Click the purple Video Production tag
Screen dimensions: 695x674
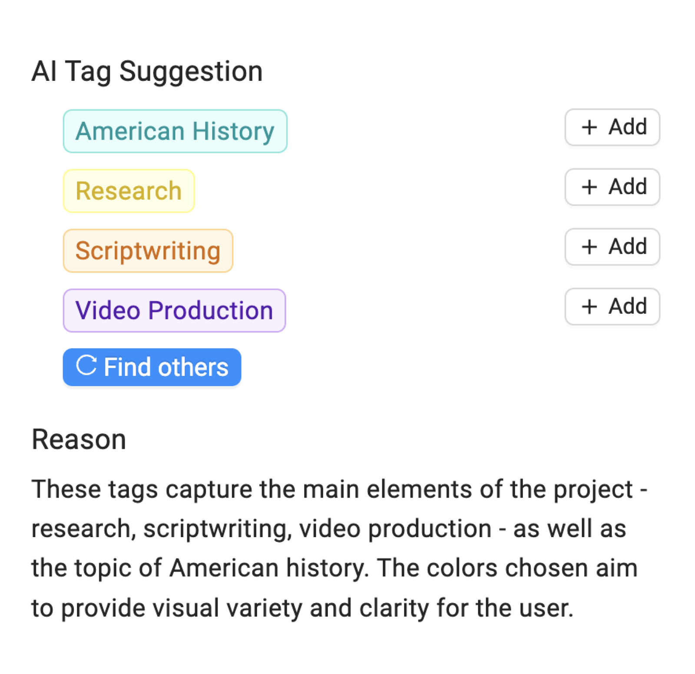(174, 310)
